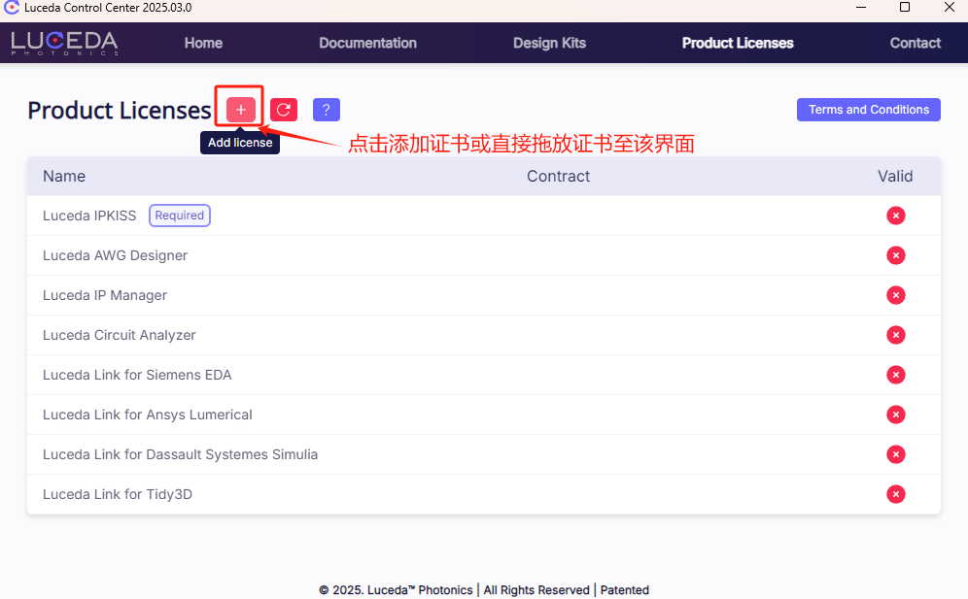Click the Contract column header
Screen dimensions: 968x599
[x=558, y=176]
